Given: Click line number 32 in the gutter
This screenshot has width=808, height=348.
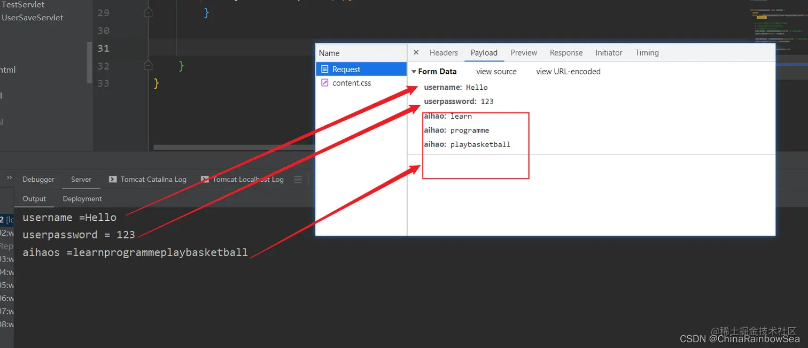Looking at the screenshot, I should [x=103, y=66].
